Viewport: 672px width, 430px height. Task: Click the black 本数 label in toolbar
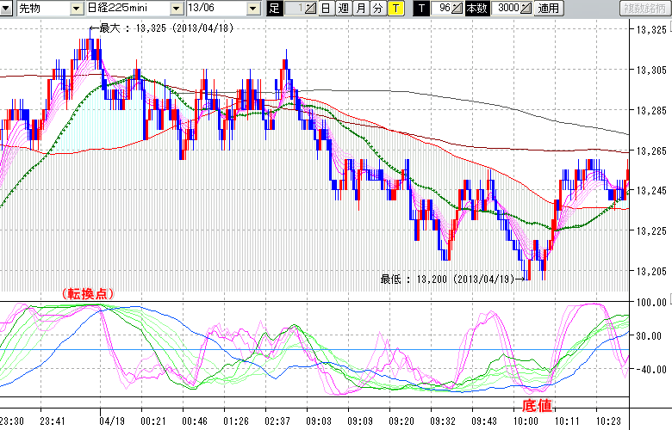tap(476, 9)
